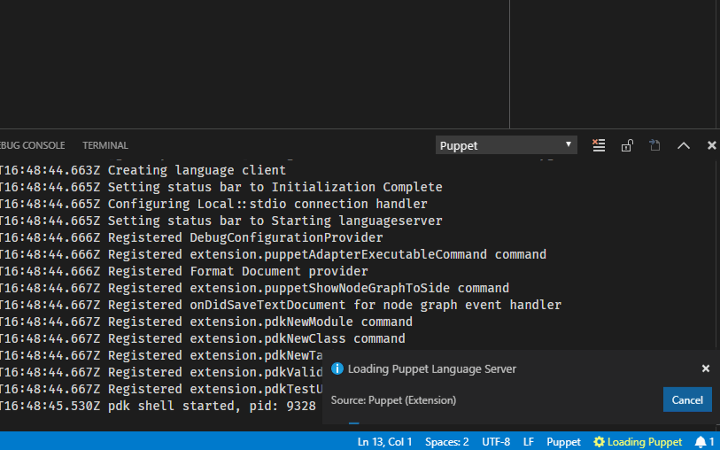Switch to the DEBUG CONSOLE tab
The height and width of the screenshot is (450, 720).
click(32, 145)
